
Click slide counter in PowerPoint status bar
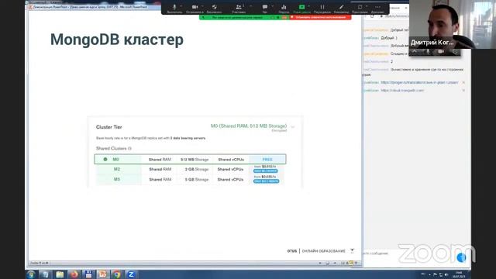click(x=40, y=263)
